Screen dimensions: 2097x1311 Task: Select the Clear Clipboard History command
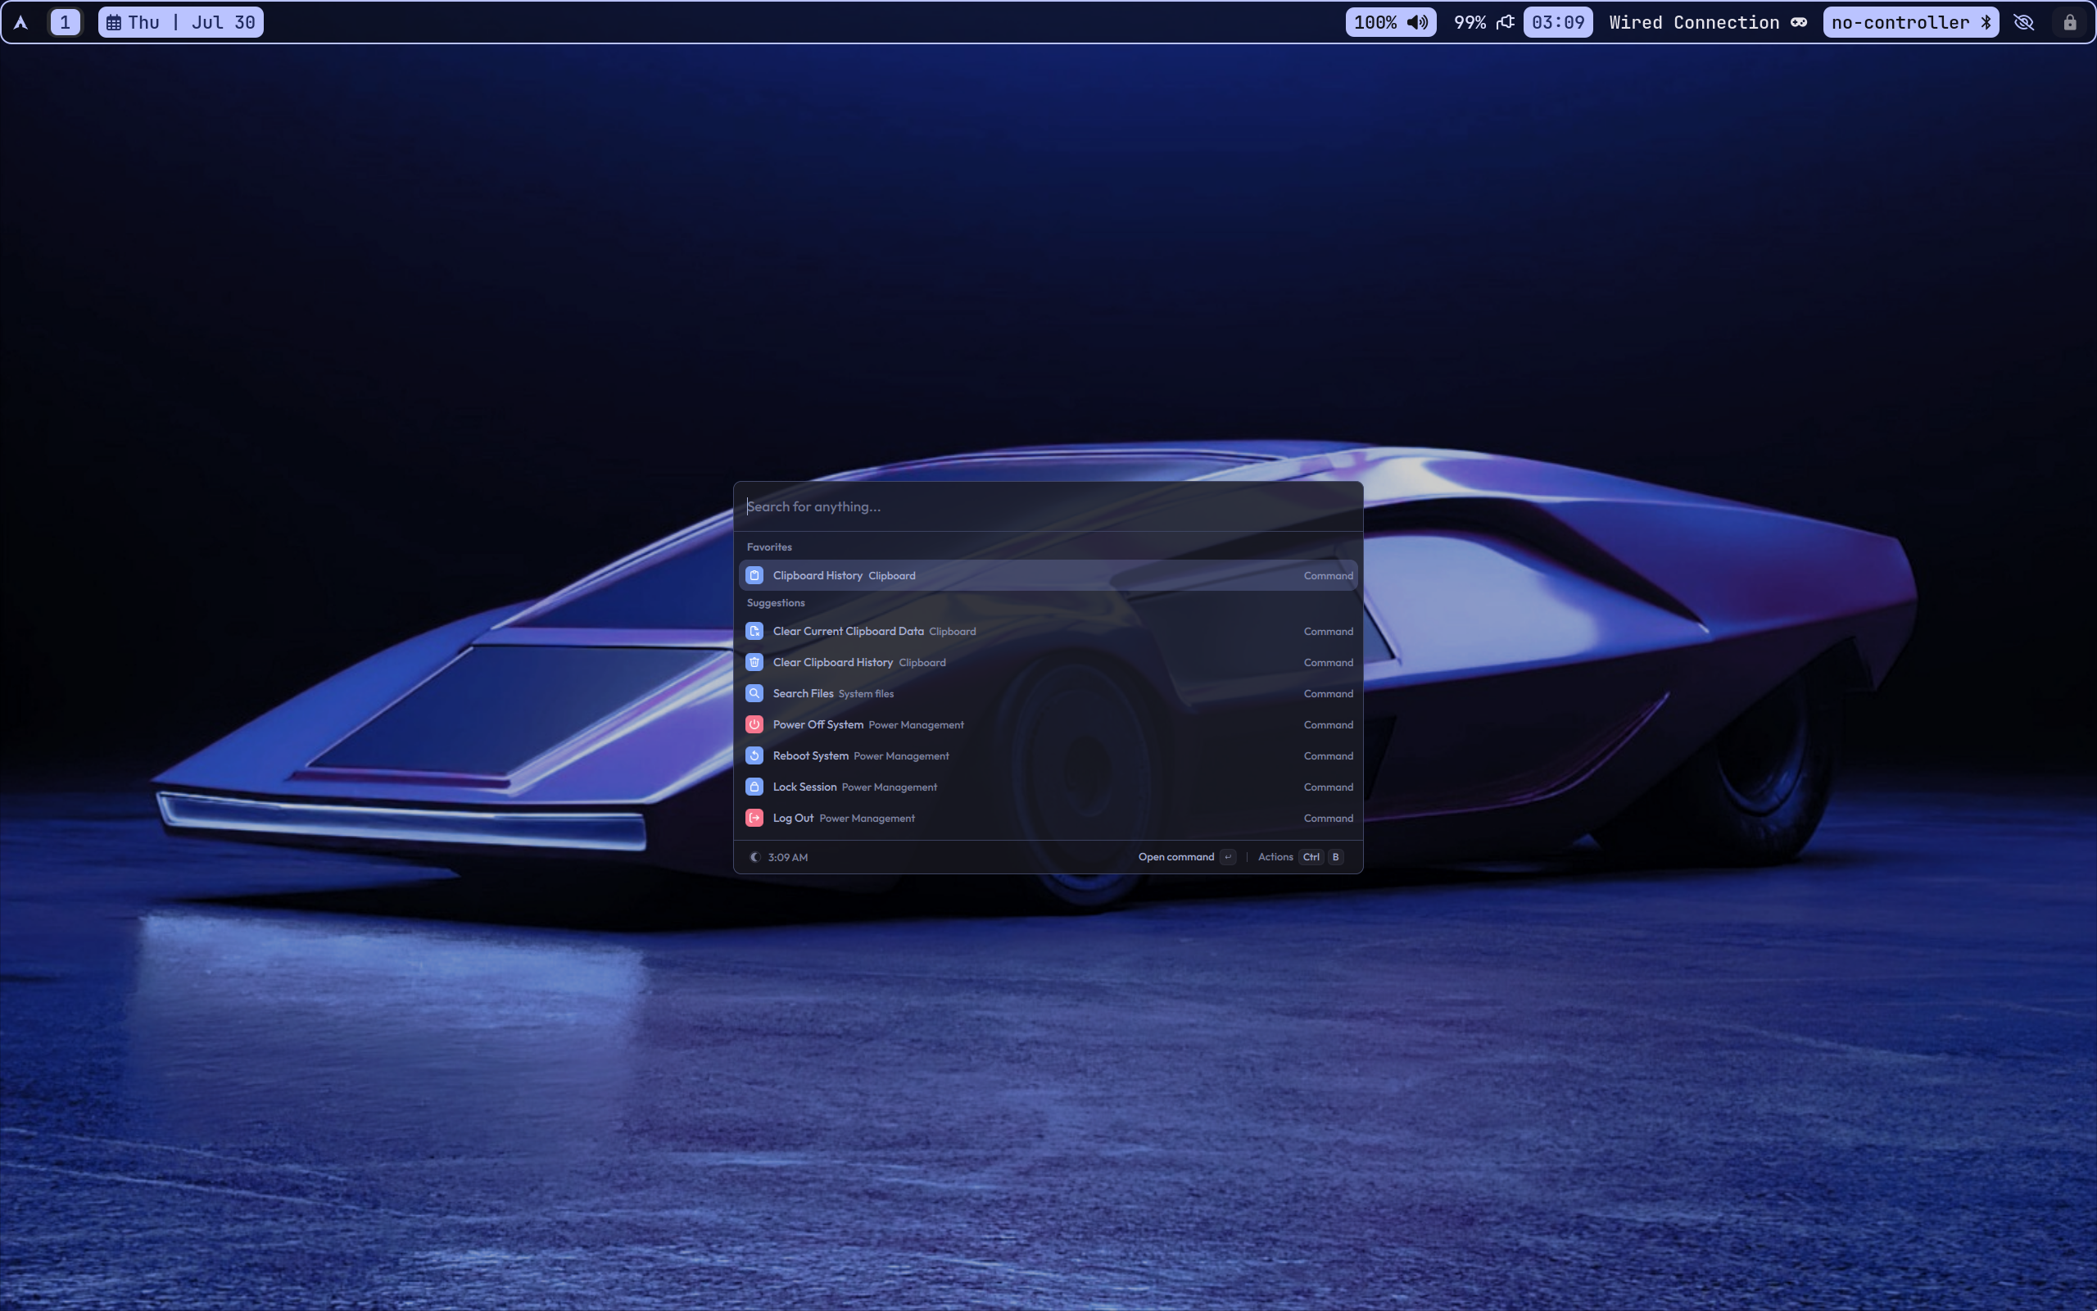pyautogui.click(x=1048, y=662)
